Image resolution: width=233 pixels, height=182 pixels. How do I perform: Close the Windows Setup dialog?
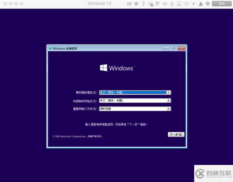pyautogui.click(x=181, y=49)
